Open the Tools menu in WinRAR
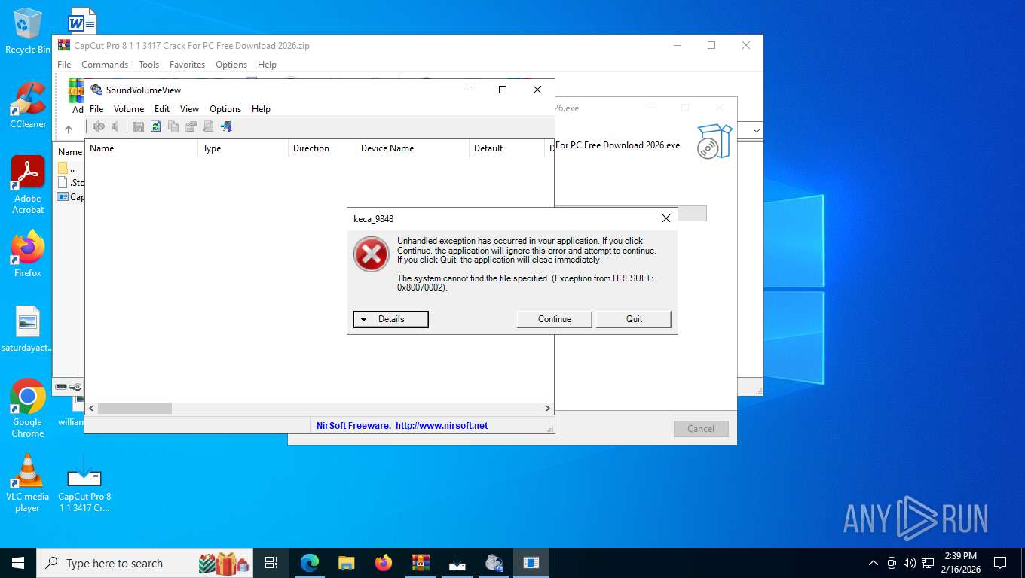 148,65
